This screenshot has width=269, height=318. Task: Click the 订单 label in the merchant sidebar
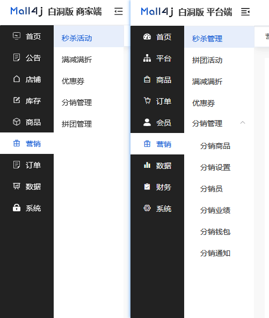tap(33, 165)
